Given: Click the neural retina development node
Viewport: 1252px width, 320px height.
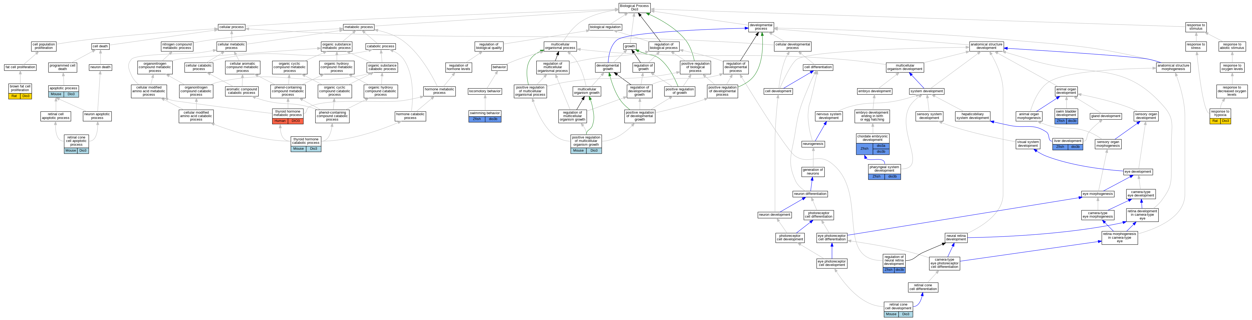Looking at the screenshot, I should tap(956, 237).
